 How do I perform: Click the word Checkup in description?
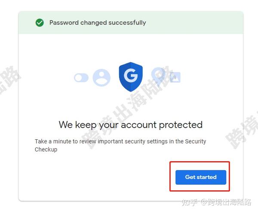click(x=46, y=150)
